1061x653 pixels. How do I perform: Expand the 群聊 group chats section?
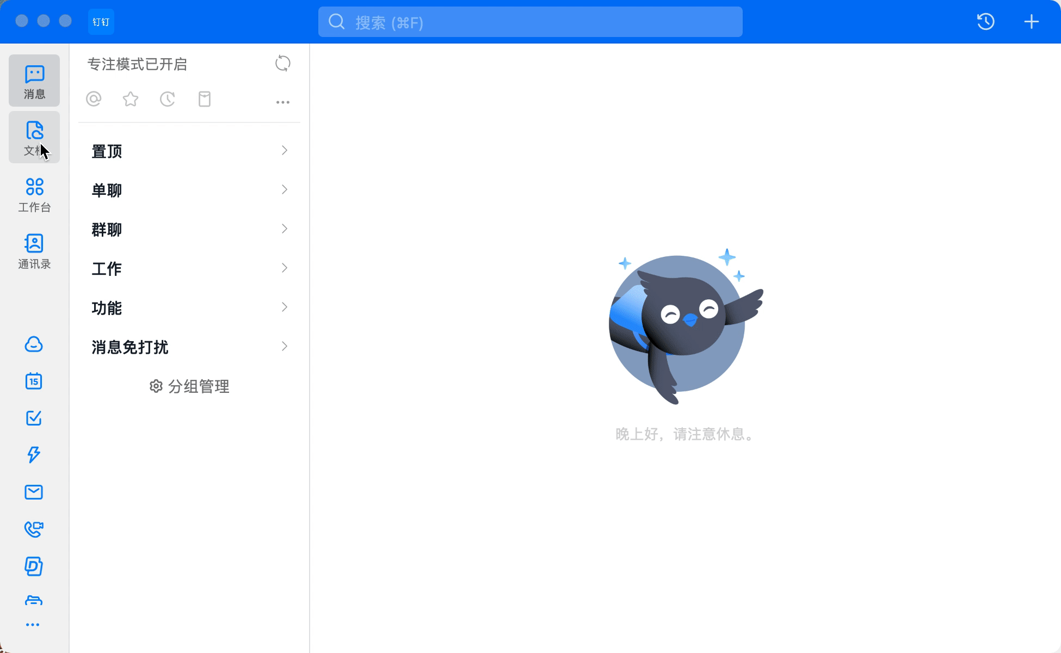pos(189,229)
